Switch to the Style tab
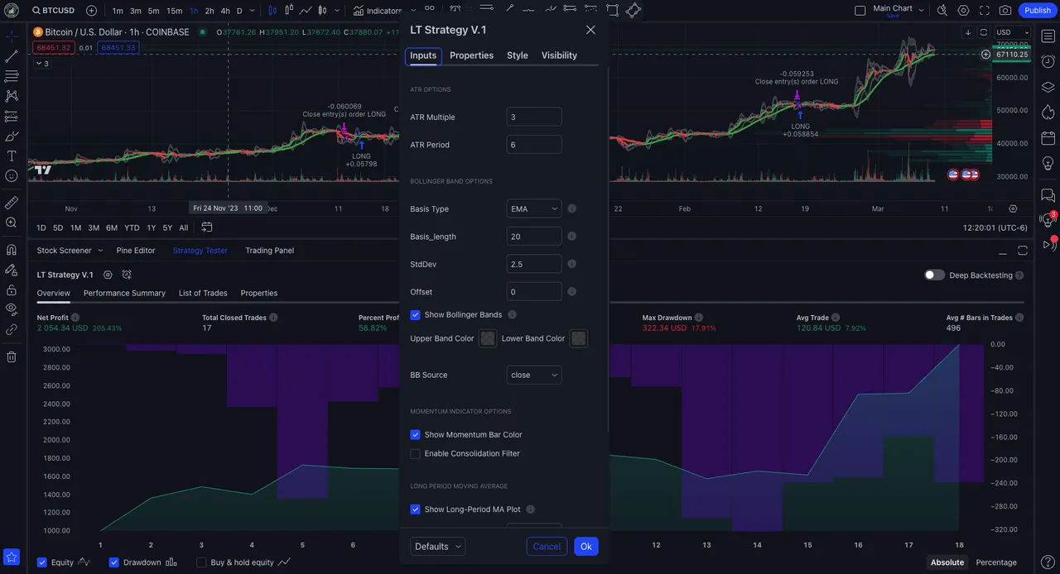Image resolution: width=1060 pixels, height=574 pixels. (518, 55)
